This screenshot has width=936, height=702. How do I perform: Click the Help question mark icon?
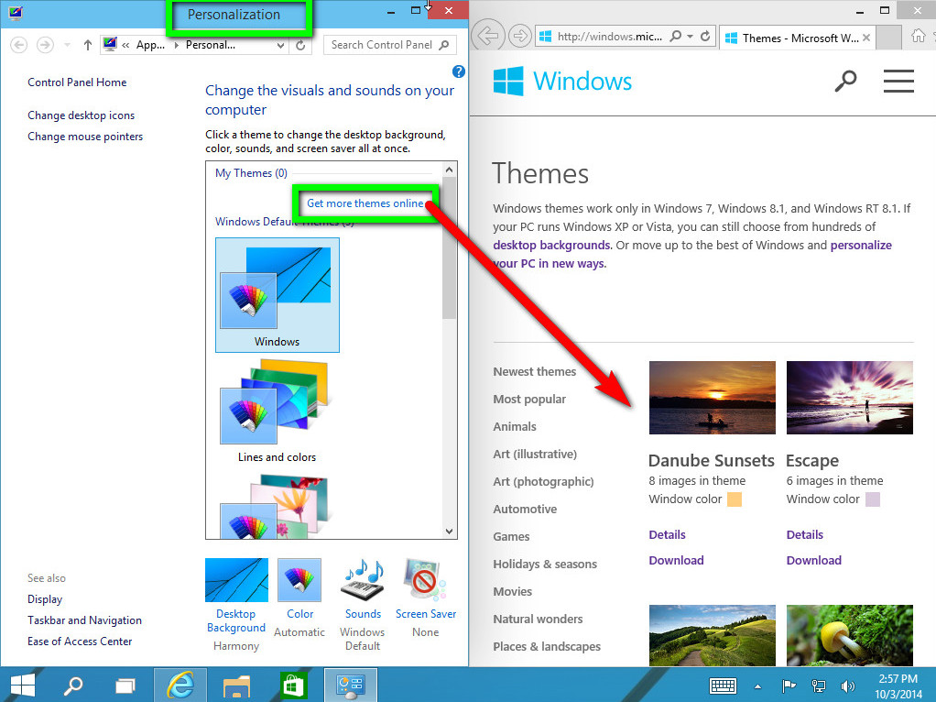click(459, 71)
